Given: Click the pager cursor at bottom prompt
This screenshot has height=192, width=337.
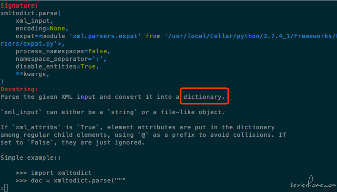Looking at the screenshot, I should point(6,188).
